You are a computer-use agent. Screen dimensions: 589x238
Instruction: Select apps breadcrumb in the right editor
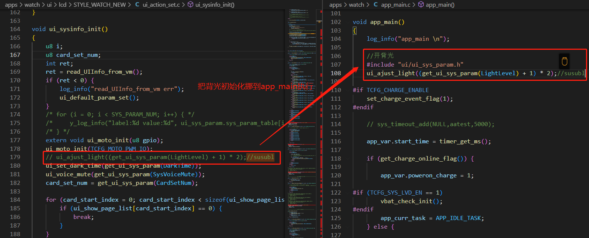(x=336, y=4)
